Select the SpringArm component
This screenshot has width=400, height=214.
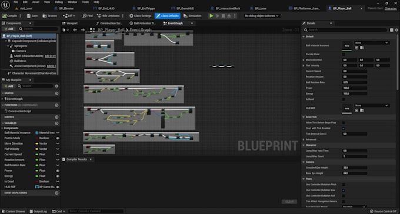21,46
